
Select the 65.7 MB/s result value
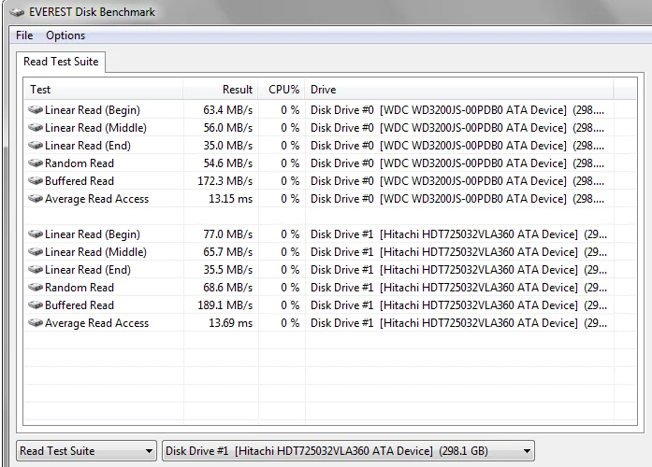tap(228, 252)
